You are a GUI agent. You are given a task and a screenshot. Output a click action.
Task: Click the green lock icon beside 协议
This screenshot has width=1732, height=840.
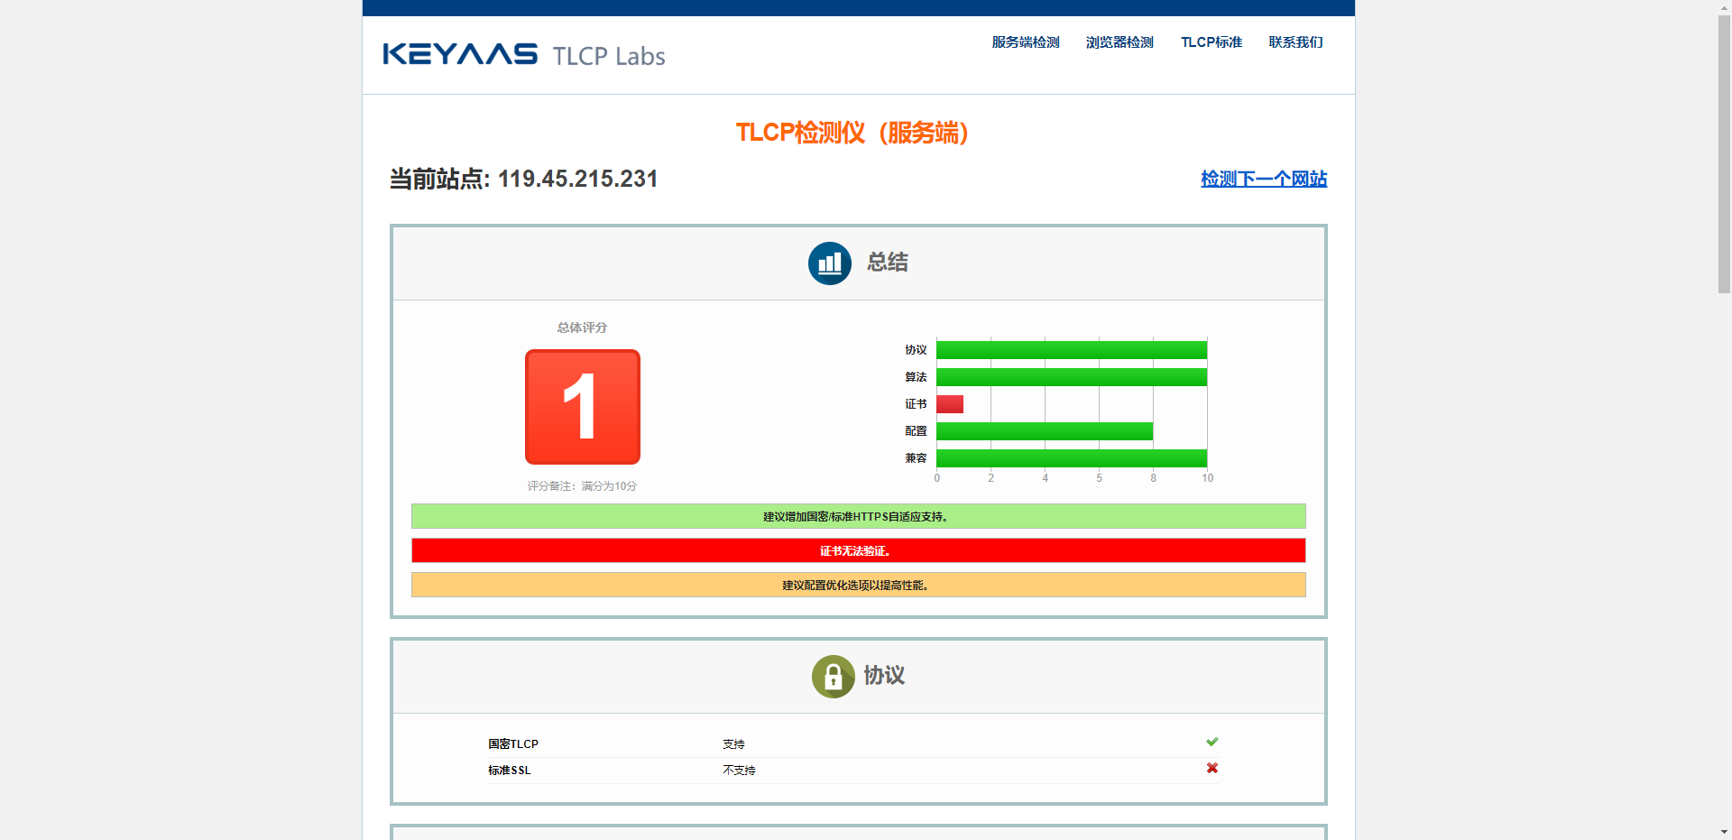(833, 676)
